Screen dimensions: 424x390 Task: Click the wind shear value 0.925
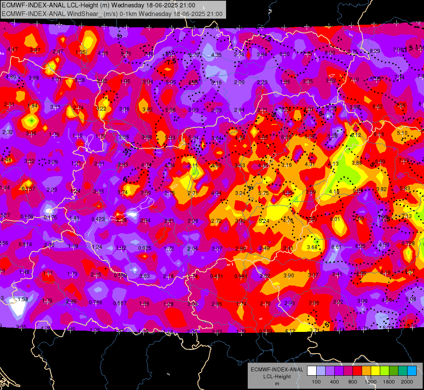pos(145,248)
